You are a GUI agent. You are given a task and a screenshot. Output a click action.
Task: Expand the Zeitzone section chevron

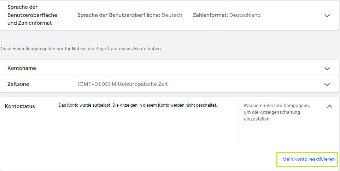(327, 84)
